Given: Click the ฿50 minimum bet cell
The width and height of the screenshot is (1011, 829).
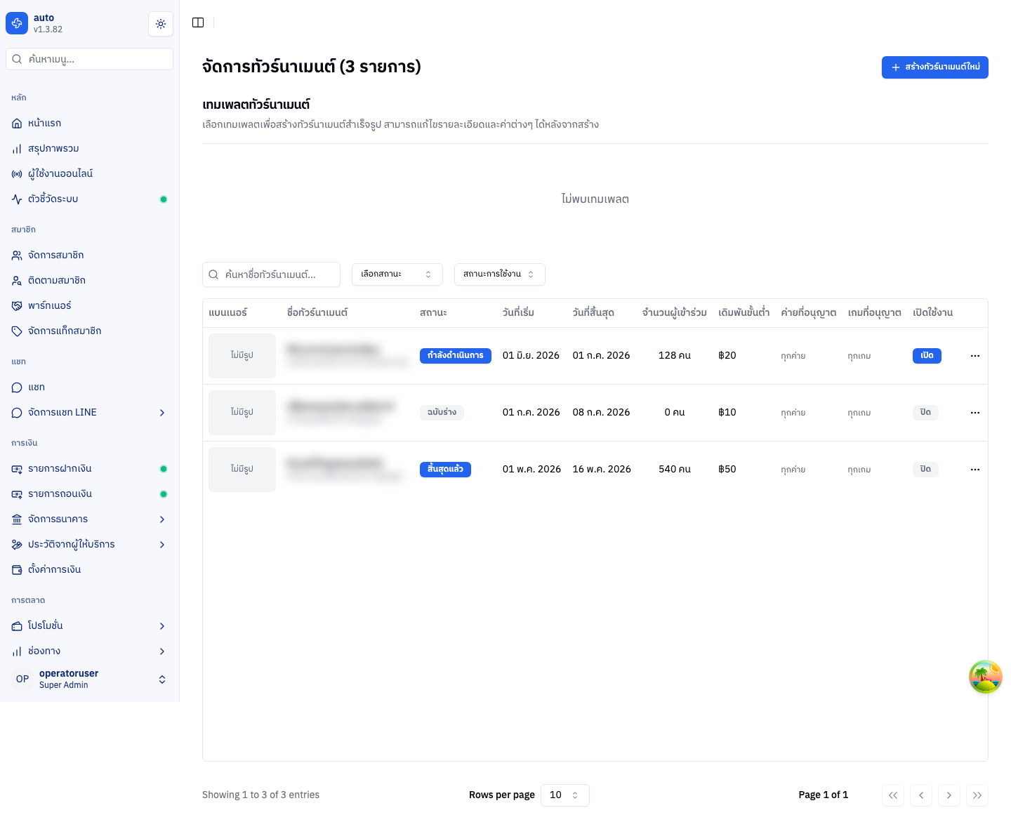Looking at the screenshot, I should coord(727,470).
